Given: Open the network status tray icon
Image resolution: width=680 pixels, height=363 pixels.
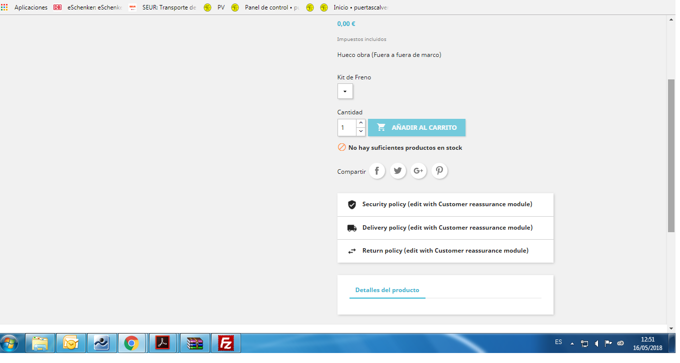Looking at the screenshot, I should tap(584, 344).
